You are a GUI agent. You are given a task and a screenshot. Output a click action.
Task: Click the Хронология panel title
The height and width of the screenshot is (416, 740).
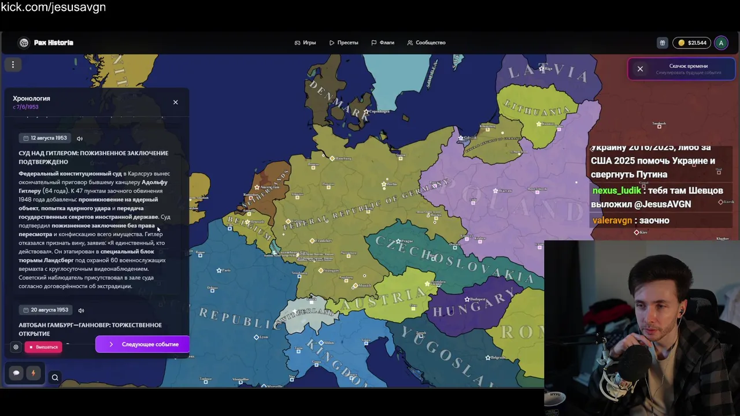click(x=31, y=99)
